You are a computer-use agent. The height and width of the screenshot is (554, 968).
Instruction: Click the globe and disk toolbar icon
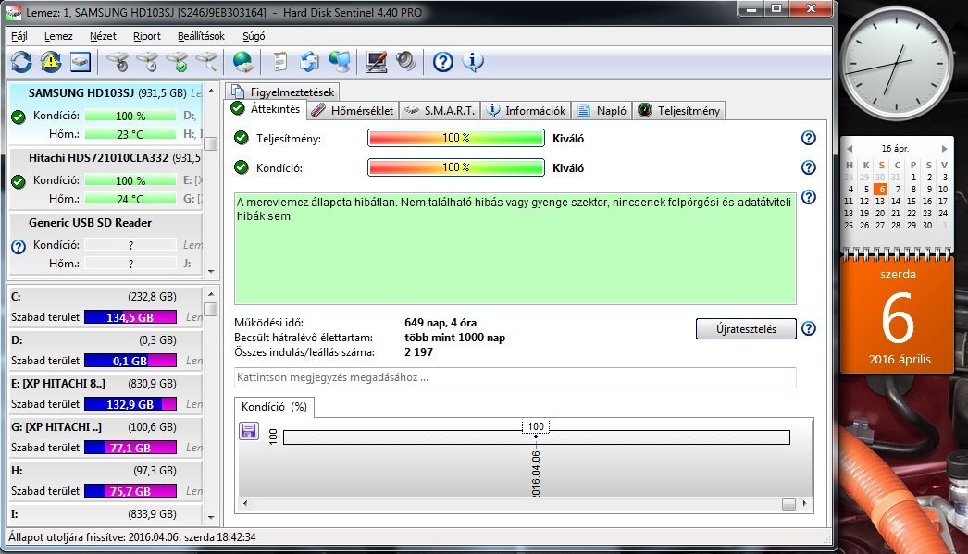[242, 62]
